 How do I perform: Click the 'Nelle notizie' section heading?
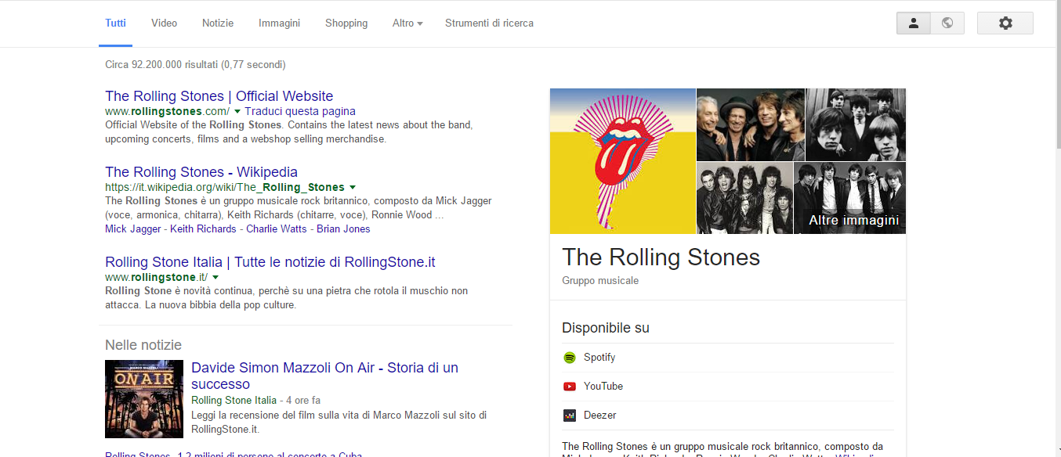tap(143, 345)
